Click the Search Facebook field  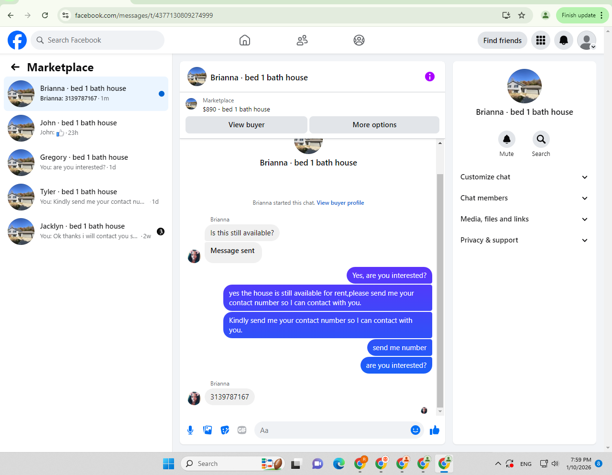(98, 40)
